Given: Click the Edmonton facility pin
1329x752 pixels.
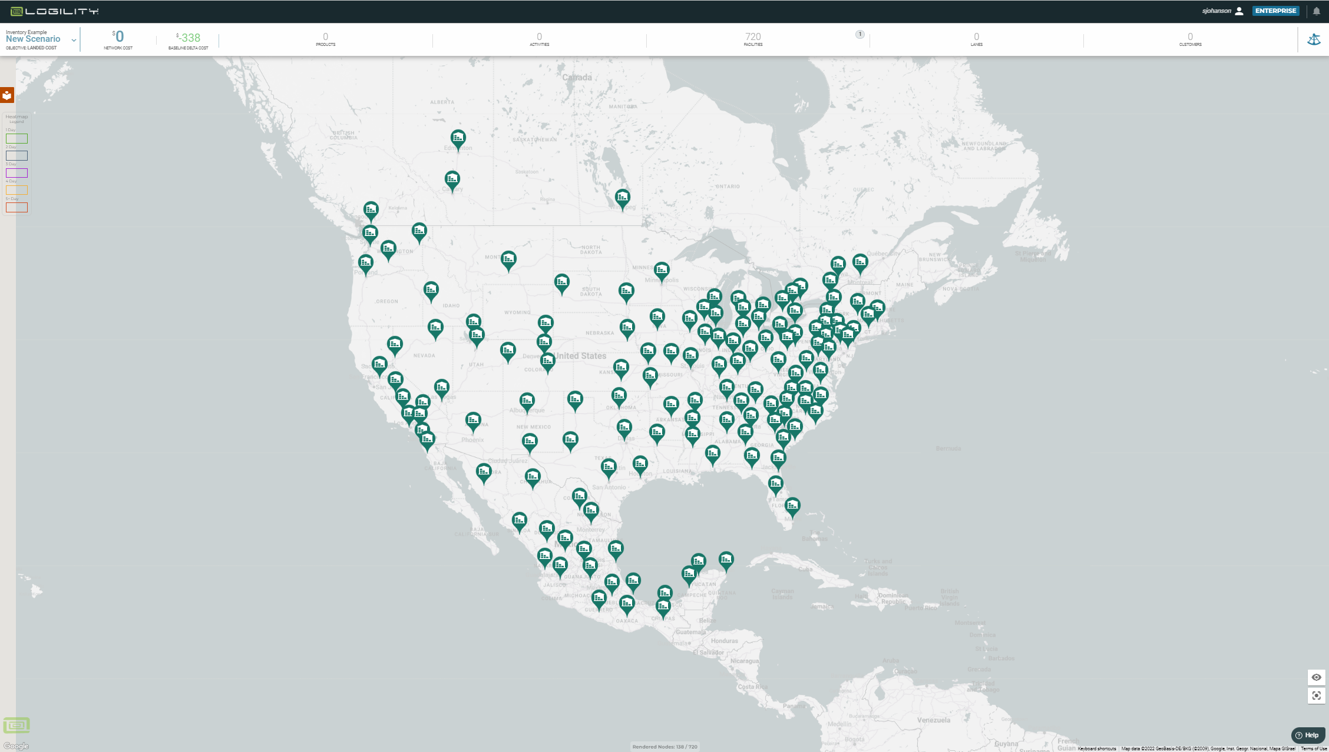Looking at the screenshot, I should 458,138.
